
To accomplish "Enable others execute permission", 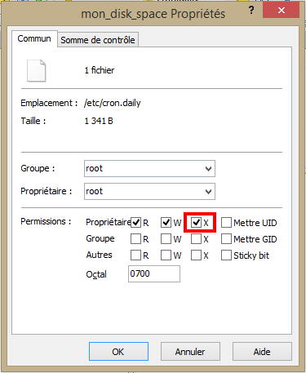I will click(x=196, y=255).
